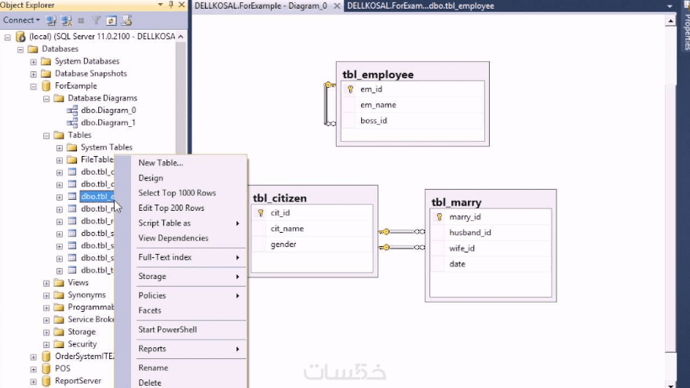Expand the System Databases node

[34, 62]
